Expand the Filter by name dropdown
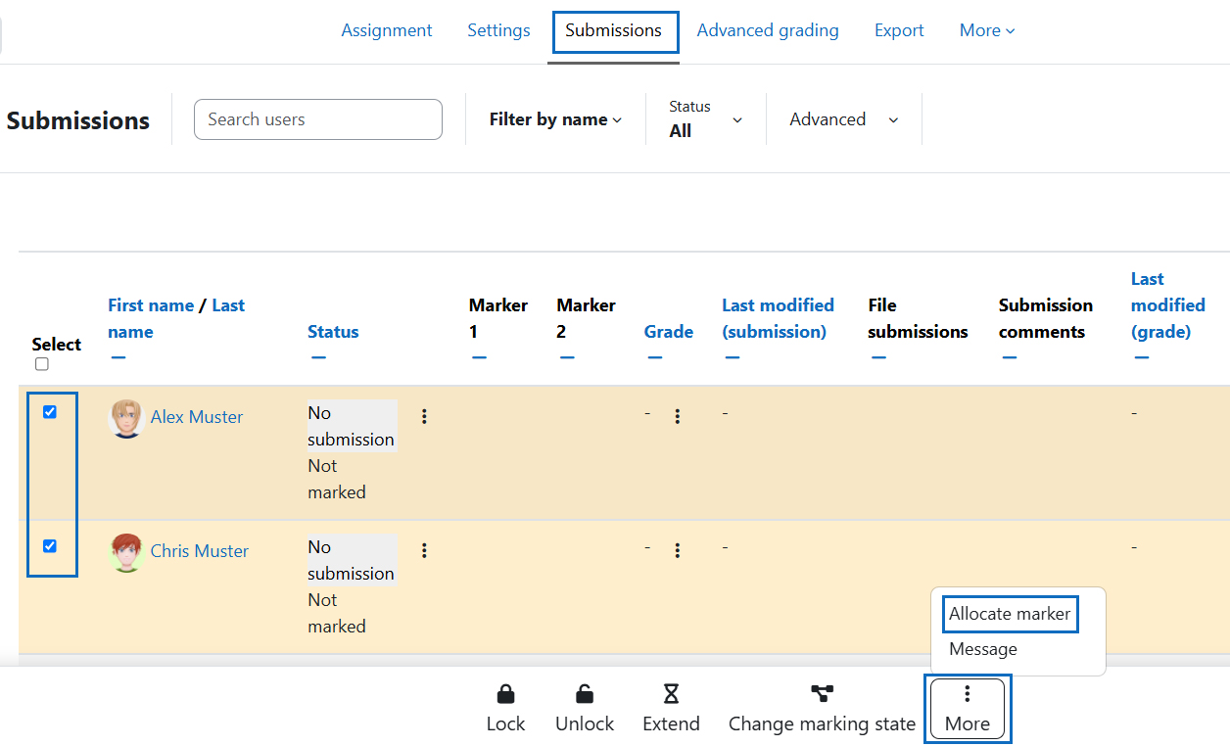1230x746 pixels. click(555, 119)
